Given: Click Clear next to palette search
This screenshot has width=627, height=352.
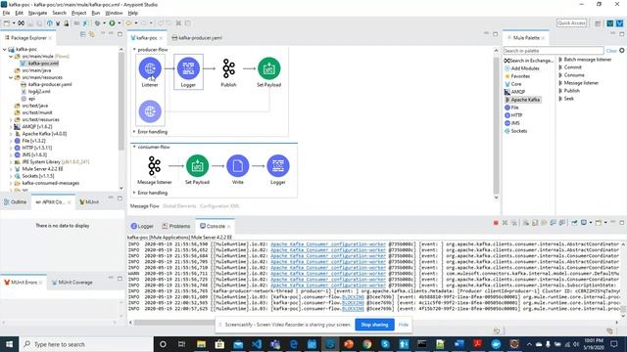Looking at the screenshot, I should coord(611,51).
